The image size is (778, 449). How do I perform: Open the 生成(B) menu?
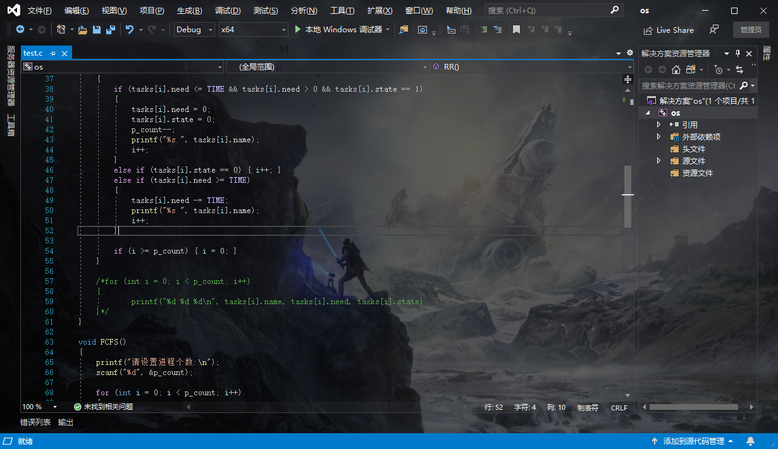(x=190, y=11)
